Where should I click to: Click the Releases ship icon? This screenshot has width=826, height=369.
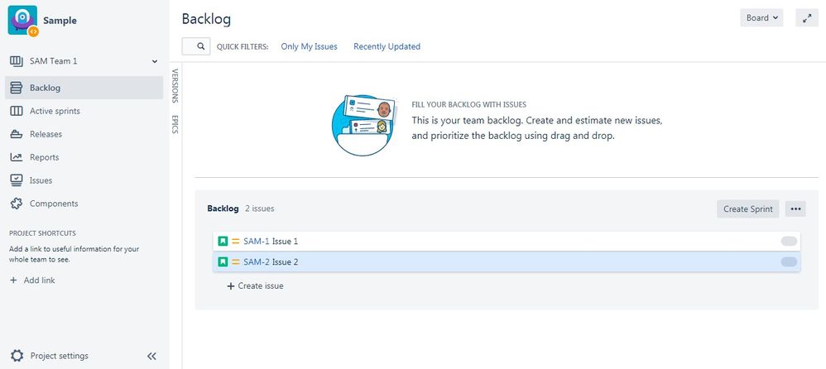(x=17, y=134)
